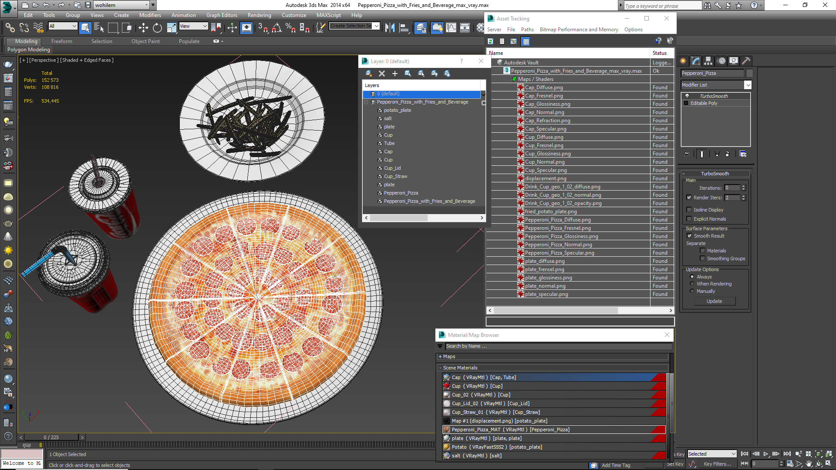
Task: Click delete layer X icon in Layer dialog
Action: (x=382, y=74)
